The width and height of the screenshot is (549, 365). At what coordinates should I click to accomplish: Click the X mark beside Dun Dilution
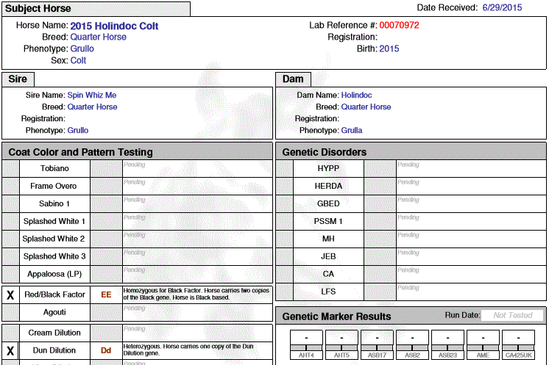[10, 351]
